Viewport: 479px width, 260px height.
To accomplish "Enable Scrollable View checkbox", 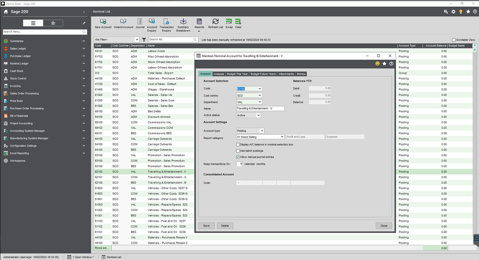I will (x=454, y=40).
